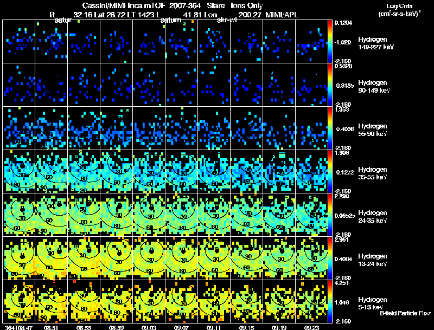Click the 'skr-wl' label above the panels

pos(227,20)
